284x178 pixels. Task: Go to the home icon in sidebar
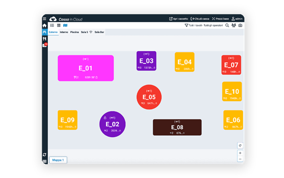[44, 26]
